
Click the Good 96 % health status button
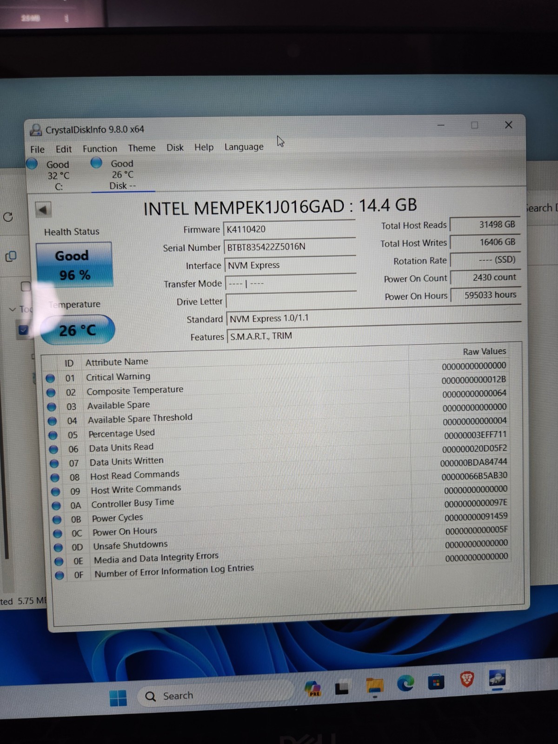(x=74, y=265)
